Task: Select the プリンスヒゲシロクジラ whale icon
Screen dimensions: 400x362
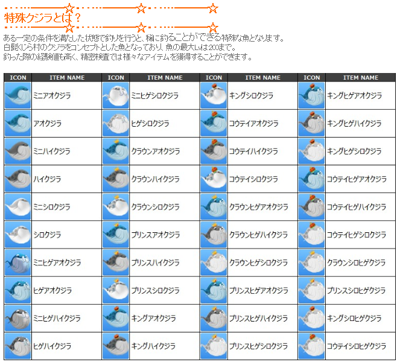Action: coord(214,346)
